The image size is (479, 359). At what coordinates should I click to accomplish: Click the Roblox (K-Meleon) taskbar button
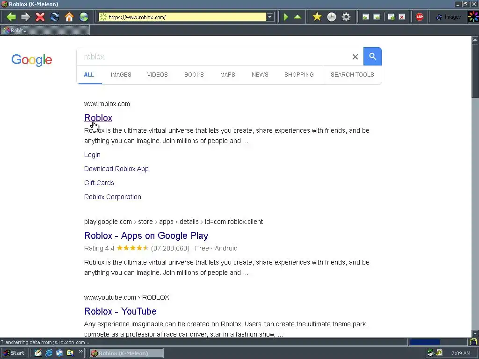(x=126, y=353)
